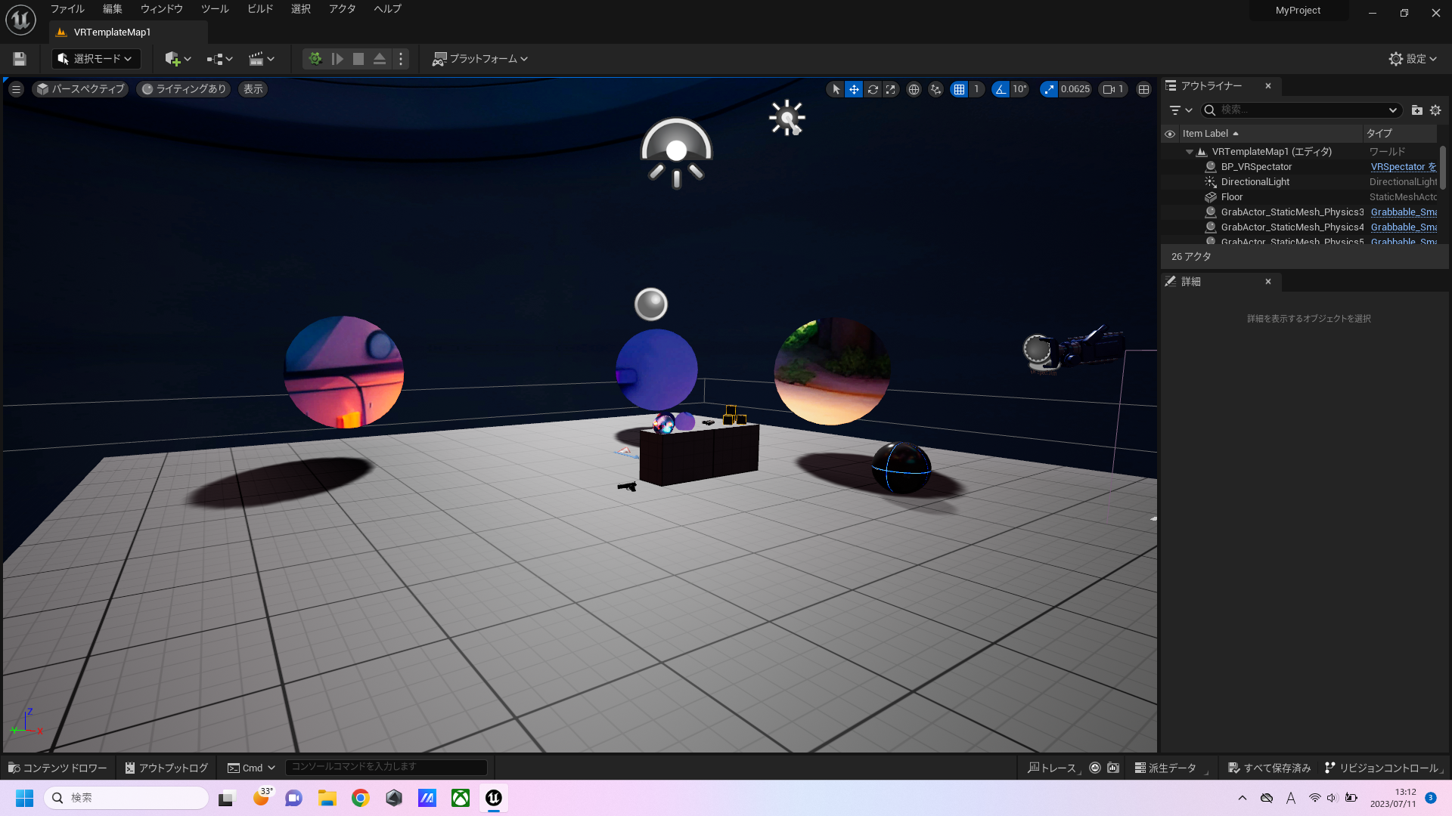Select BP_VRSpectator in the outliner
The image size is (1452, 816).
(1256, 167)
